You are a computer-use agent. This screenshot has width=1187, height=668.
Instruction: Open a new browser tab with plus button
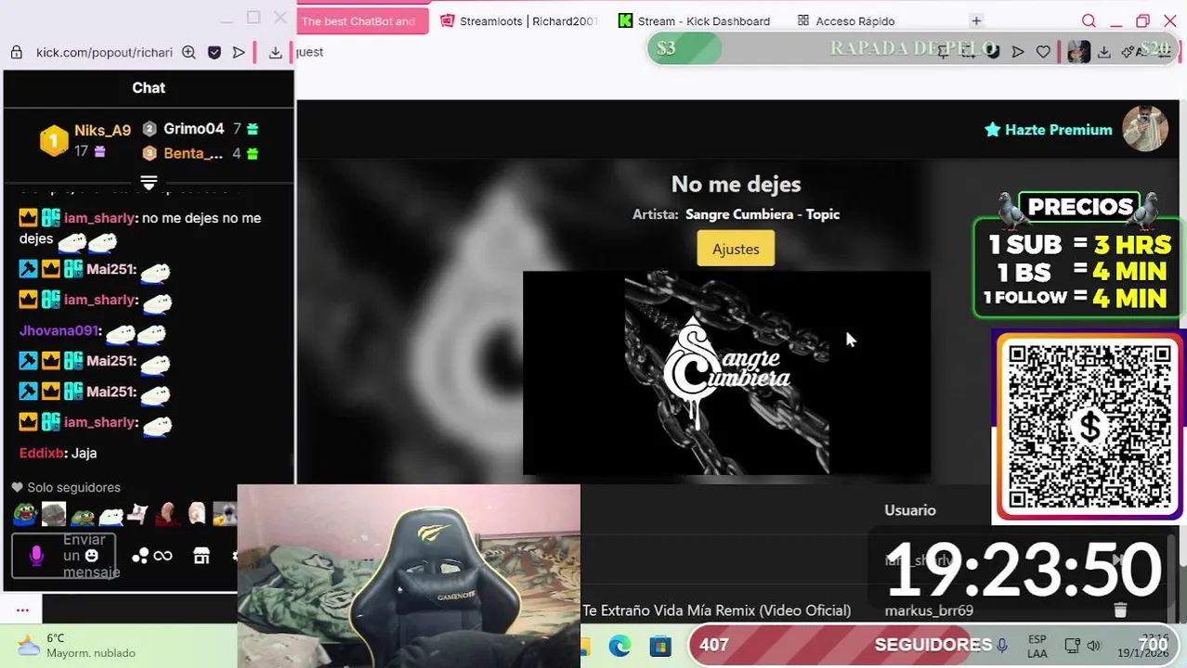coord(976,20)
